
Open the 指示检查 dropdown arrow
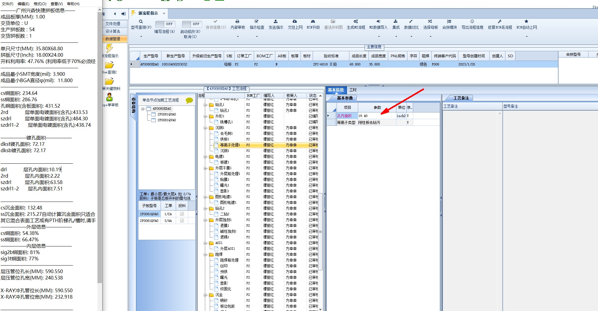click(257, 37)
